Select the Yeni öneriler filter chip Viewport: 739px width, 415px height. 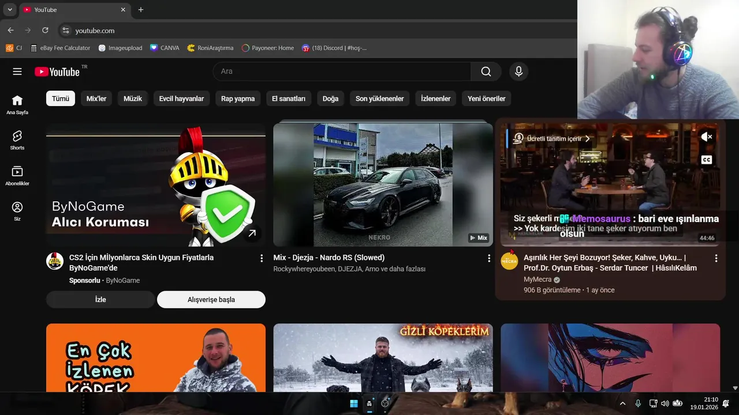(x=486, y=99)
